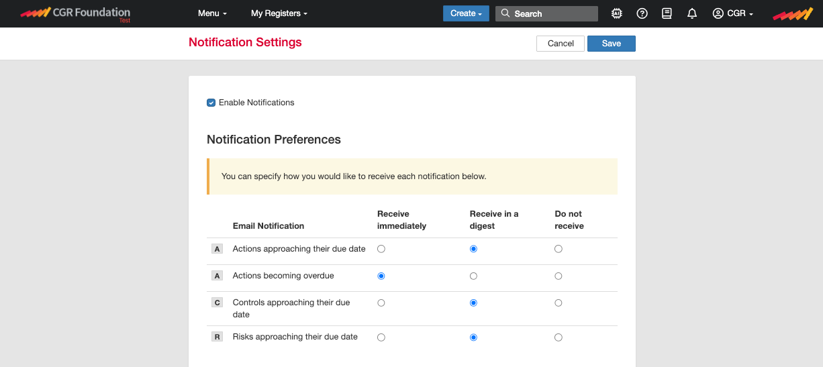Click the help question mark icon
The image size is (823, 367).
click(642, 13)
